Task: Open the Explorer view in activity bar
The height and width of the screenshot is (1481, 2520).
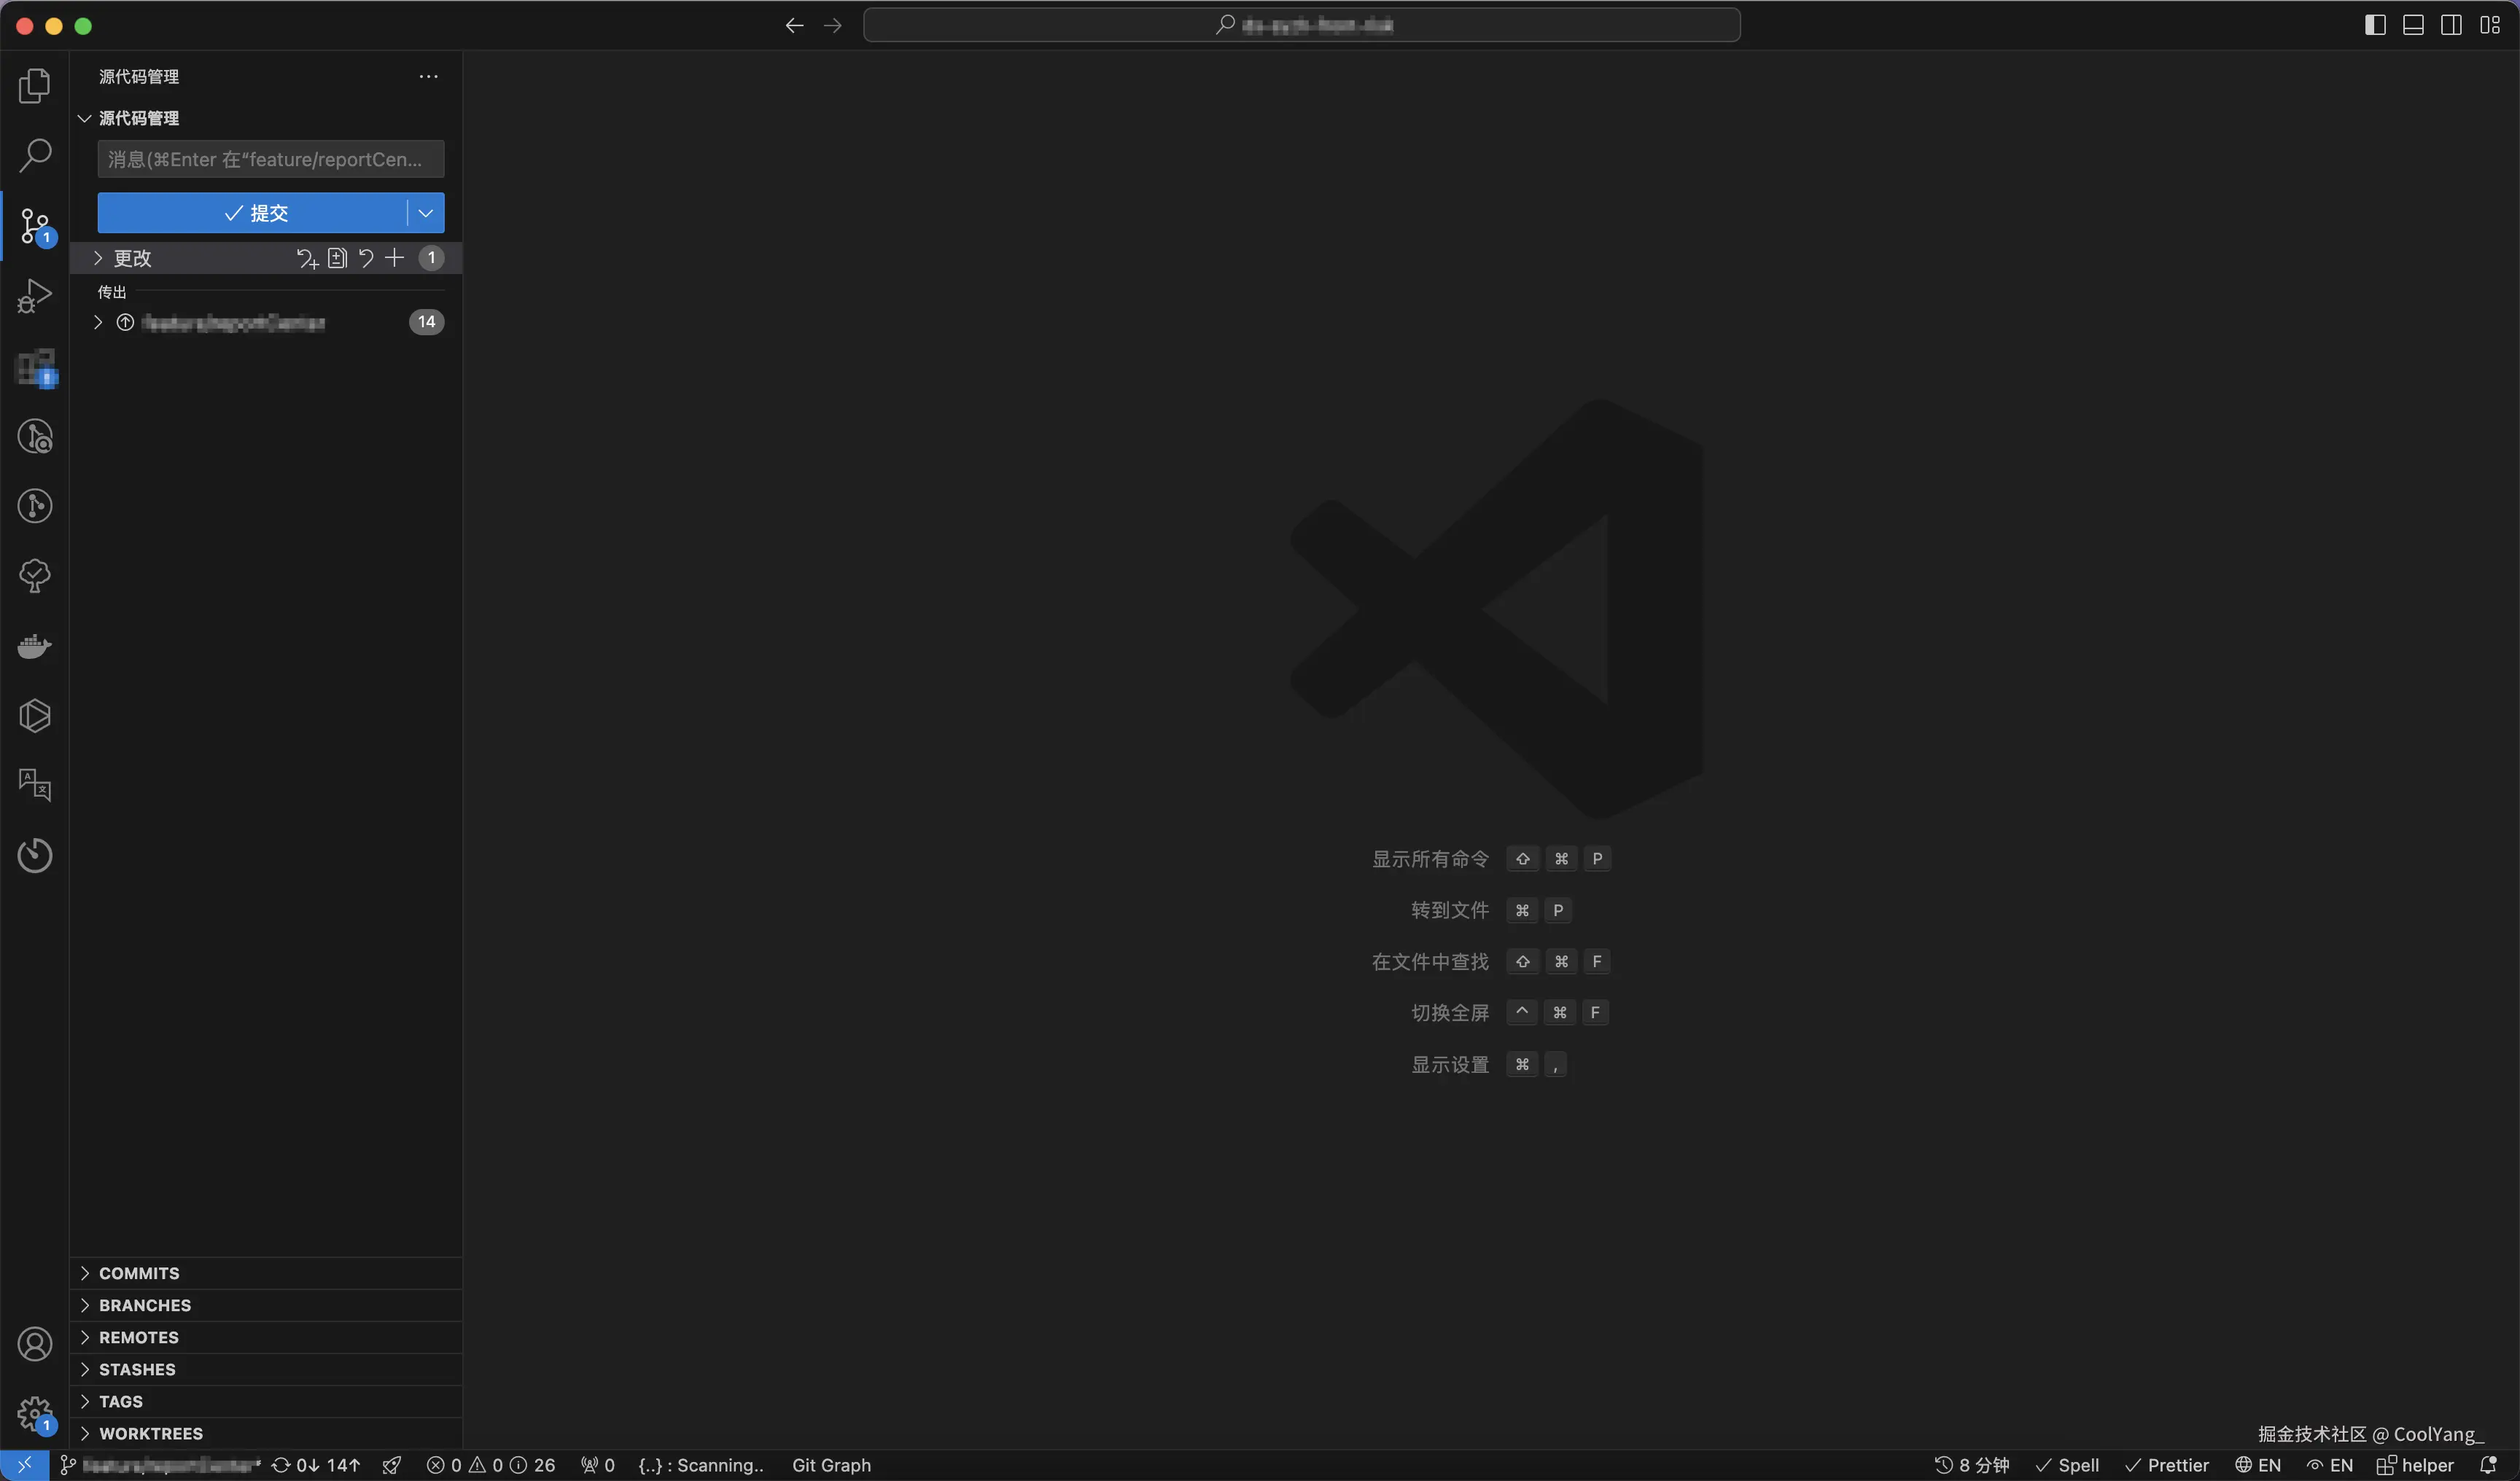Action: (x=35, y=86)
